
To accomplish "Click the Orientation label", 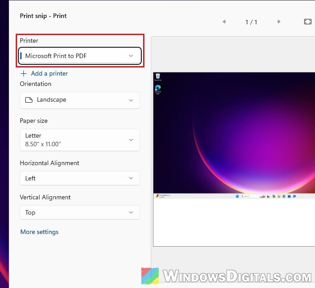I will tap(36, 84).
